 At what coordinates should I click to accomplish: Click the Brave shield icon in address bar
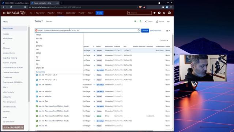[140, 7]
